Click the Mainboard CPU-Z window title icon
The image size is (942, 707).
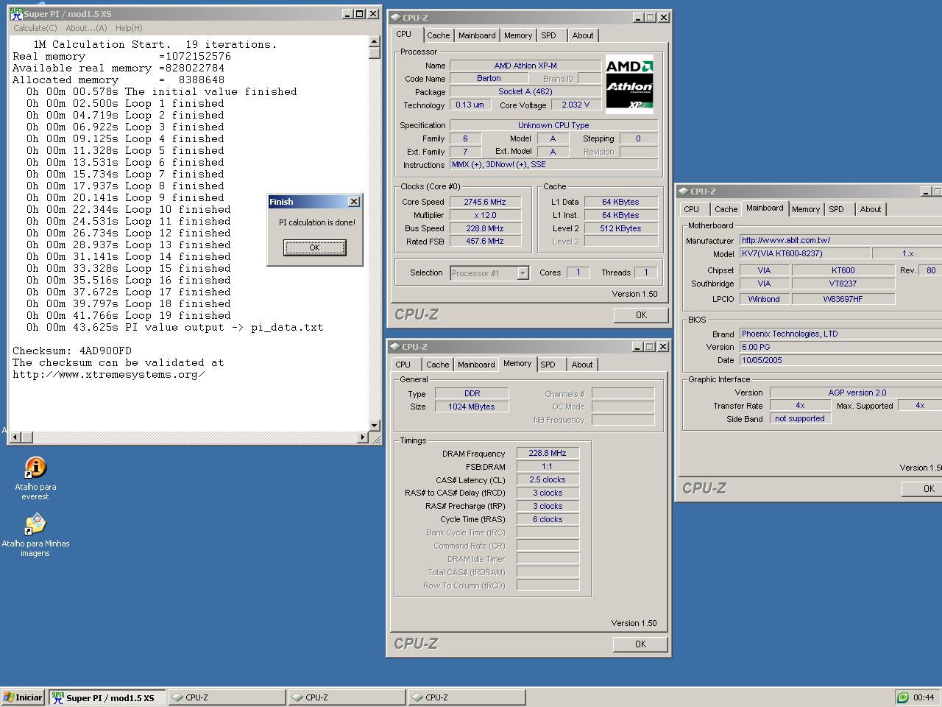(684, 191)
